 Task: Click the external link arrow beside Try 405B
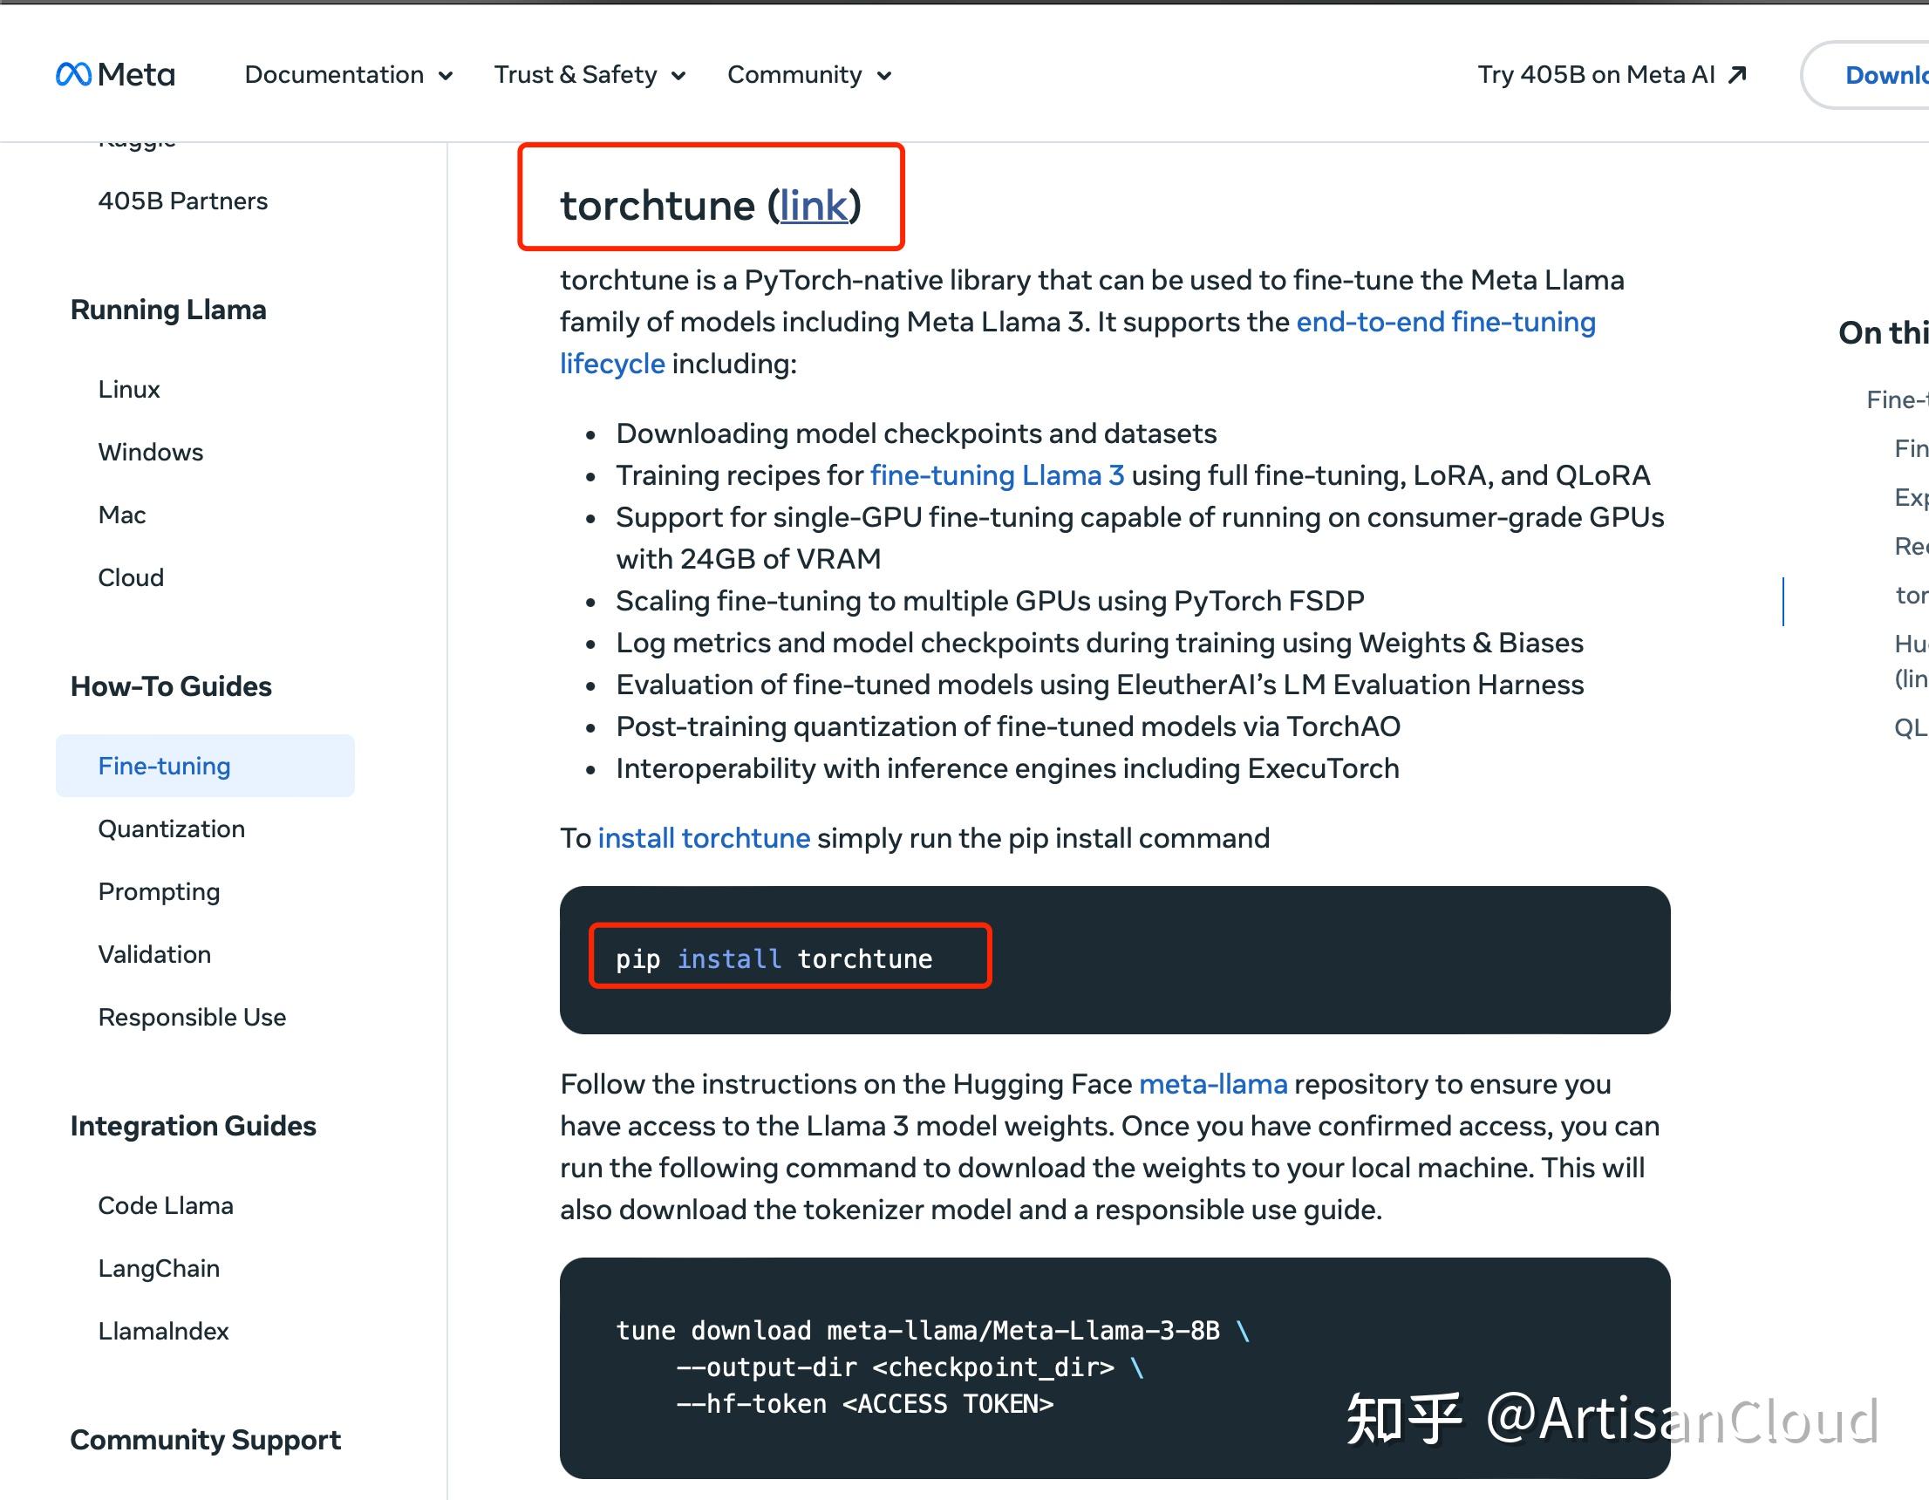[1736, 74]
